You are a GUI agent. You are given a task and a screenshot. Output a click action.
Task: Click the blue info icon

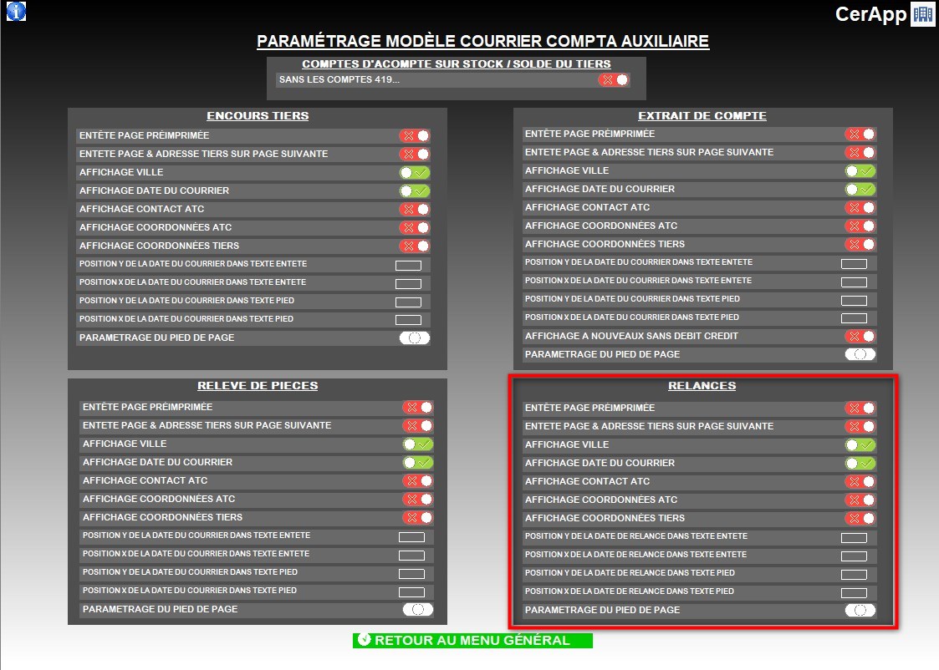tap(16, 11)
